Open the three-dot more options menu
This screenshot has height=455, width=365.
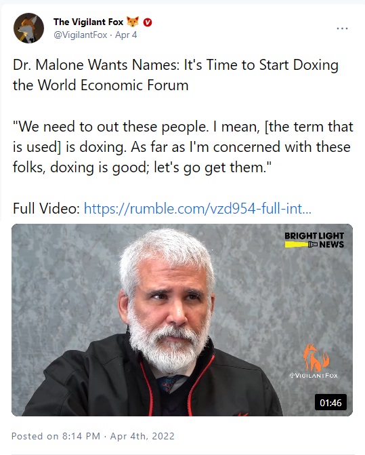click(x=342, y=28)
